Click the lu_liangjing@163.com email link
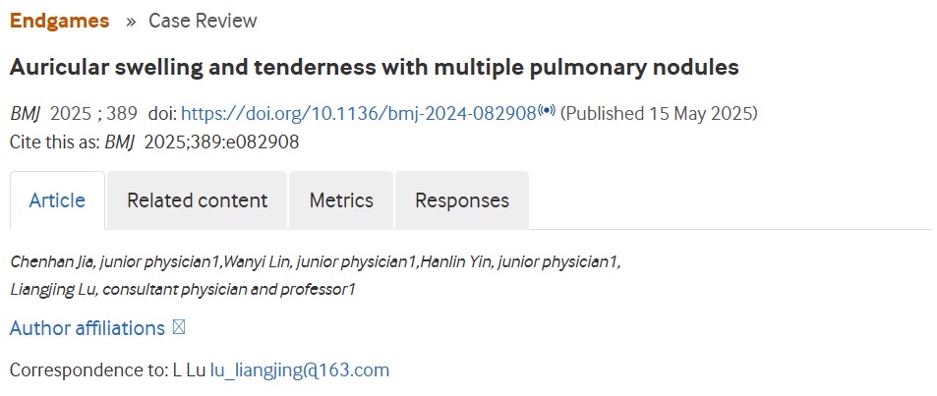 pos(300,370)
